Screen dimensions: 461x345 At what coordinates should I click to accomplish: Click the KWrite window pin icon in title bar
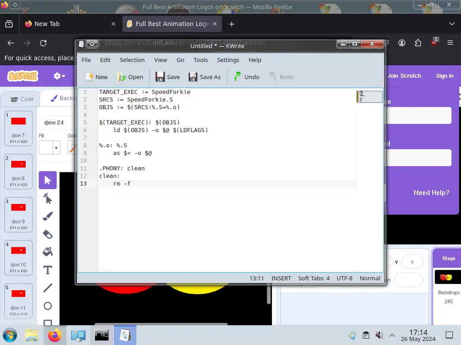(92, 44)
